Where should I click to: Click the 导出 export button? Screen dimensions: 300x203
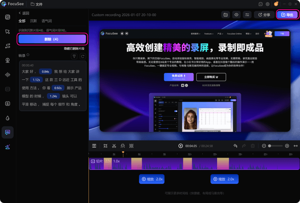[287, 15]
